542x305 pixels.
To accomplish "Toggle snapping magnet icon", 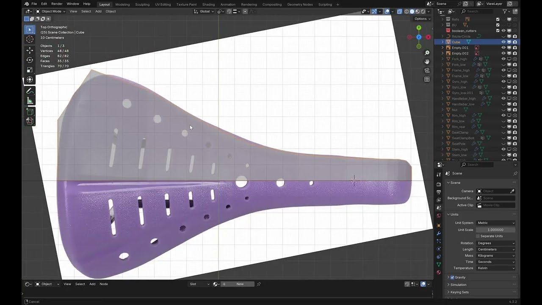I will coord(229,11).
